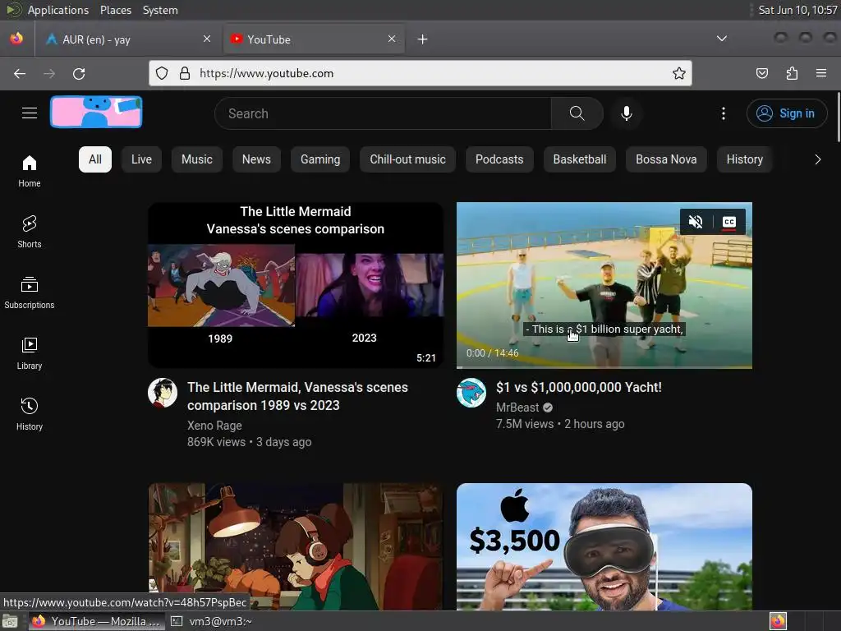Open the System menu in top panel
The width and height of the screenshot is (841, 631).
[x=160, y=10]
